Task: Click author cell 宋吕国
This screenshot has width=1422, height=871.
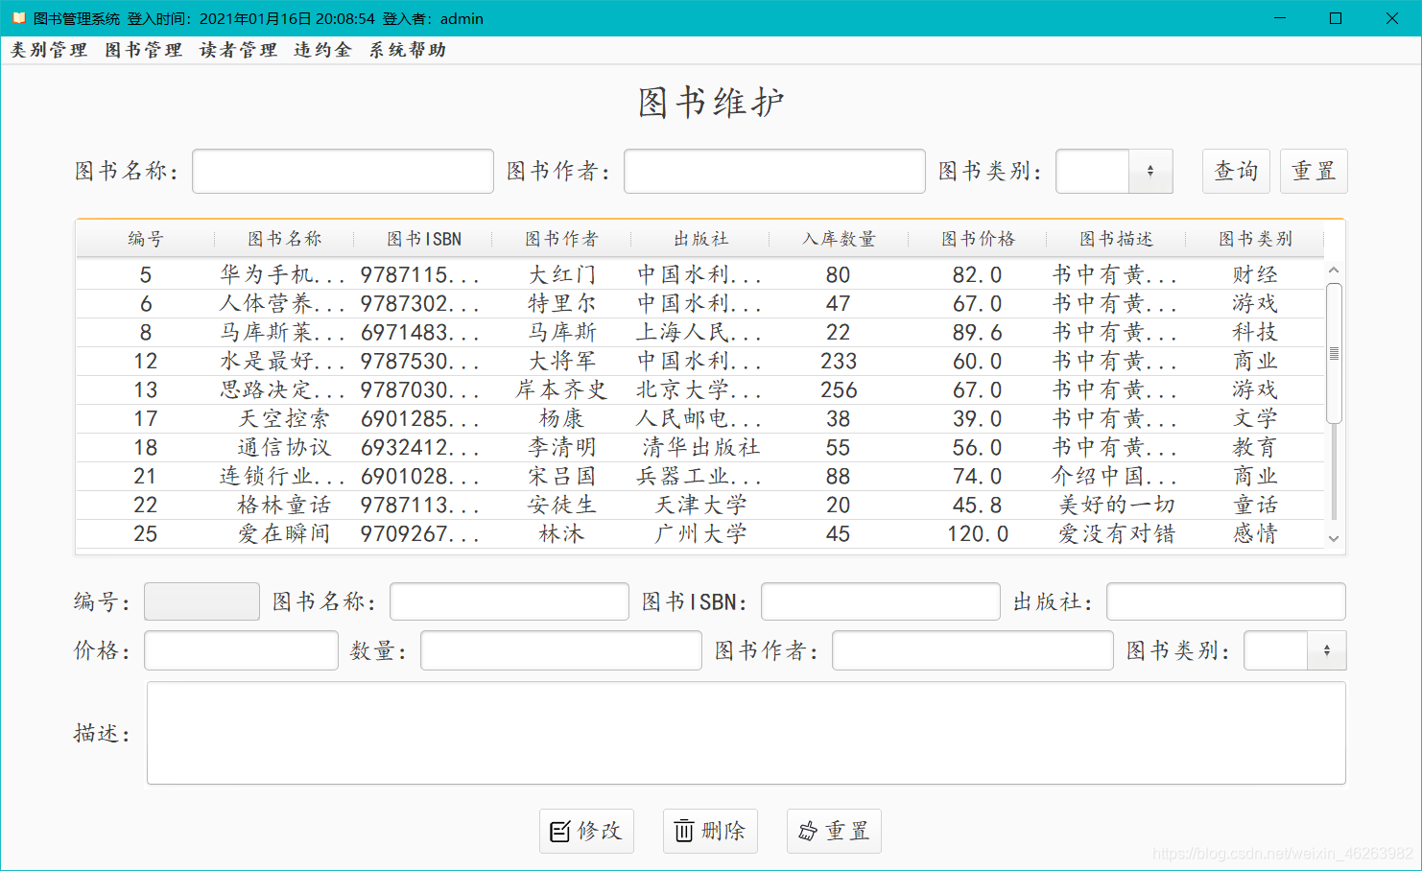Action: coord(561,477)
